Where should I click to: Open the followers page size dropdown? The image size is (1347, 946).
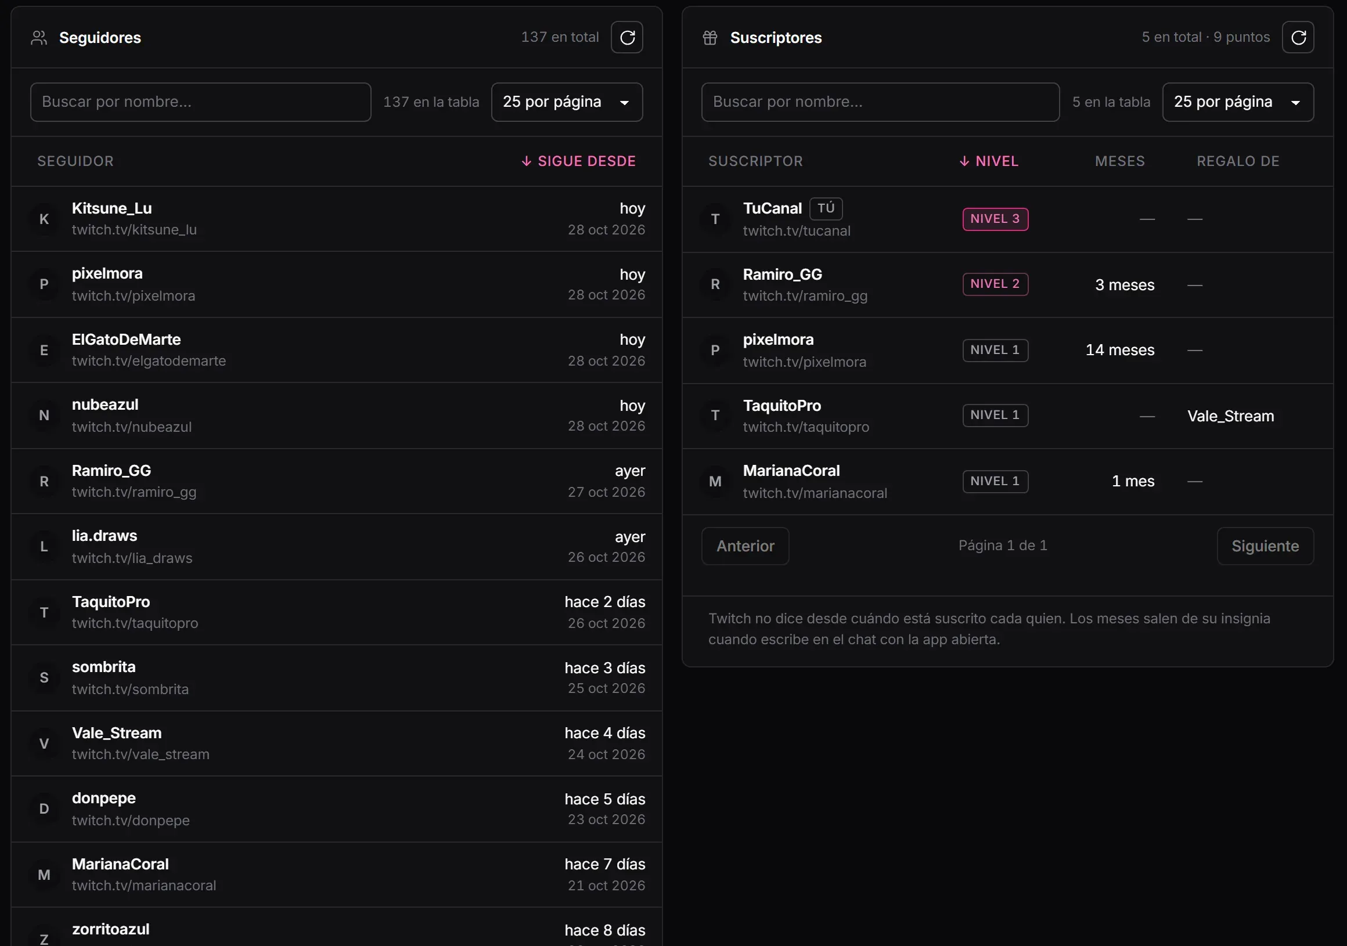tap(567, 102)
